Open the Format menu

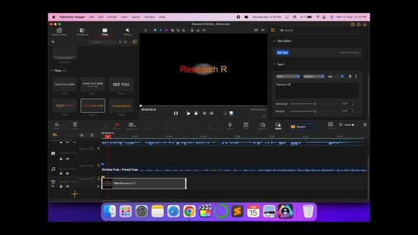[x=112, y=17]
